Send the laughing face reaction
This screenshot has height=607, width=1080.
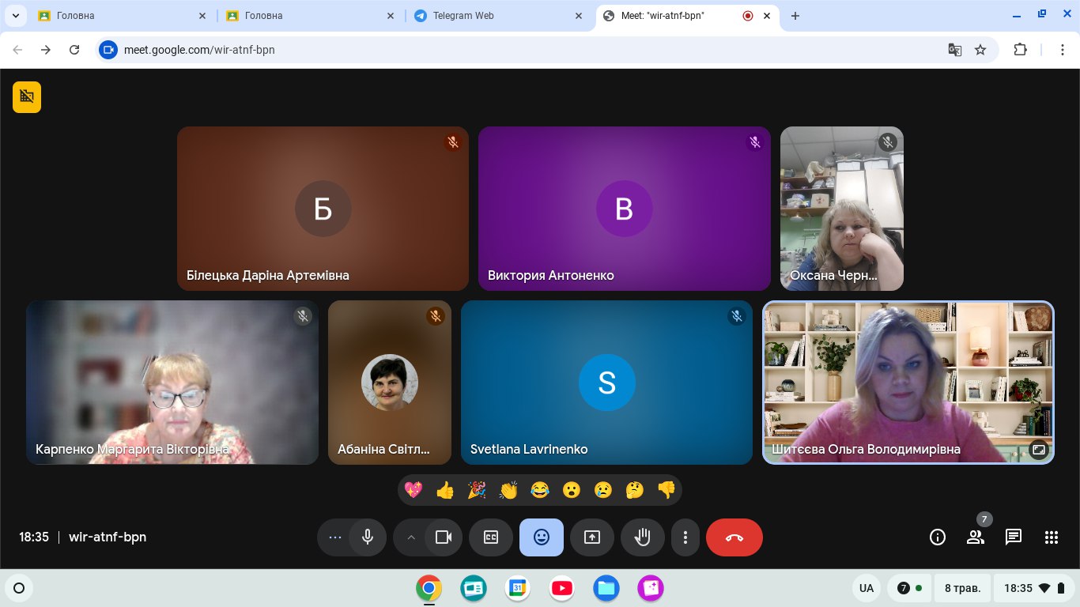coord(540,490)
